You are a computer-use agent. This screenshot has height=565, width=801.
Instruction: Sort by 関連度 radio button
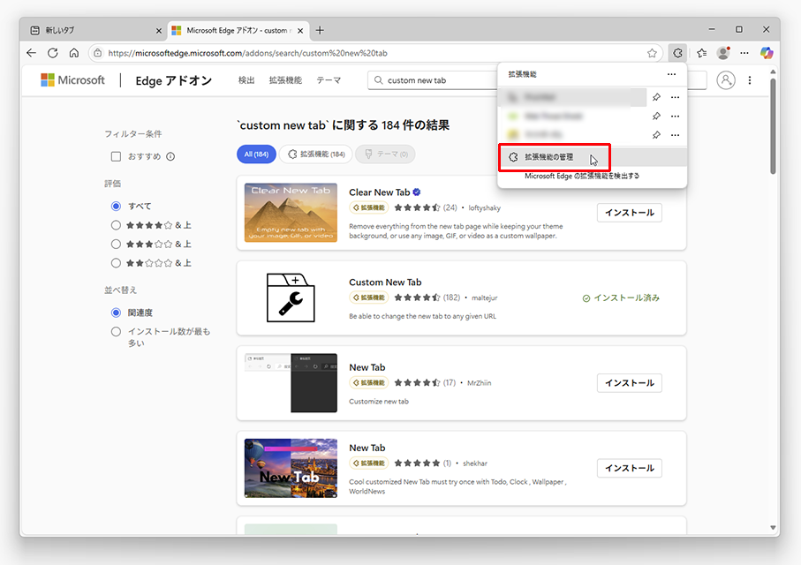tap(116, 313)
